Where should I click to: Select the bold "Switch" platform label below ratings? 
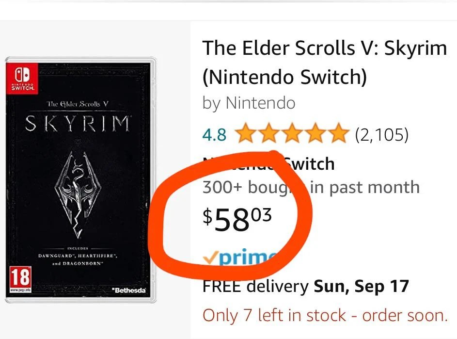point(309,163)
